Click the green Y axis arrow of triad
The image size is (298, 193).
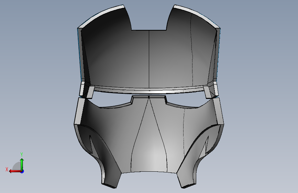[22, 164]
